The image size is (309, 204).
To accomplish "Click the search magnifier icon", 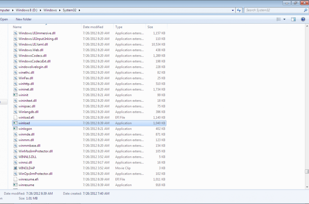I will pyautogui.click(x=305, y=10).
